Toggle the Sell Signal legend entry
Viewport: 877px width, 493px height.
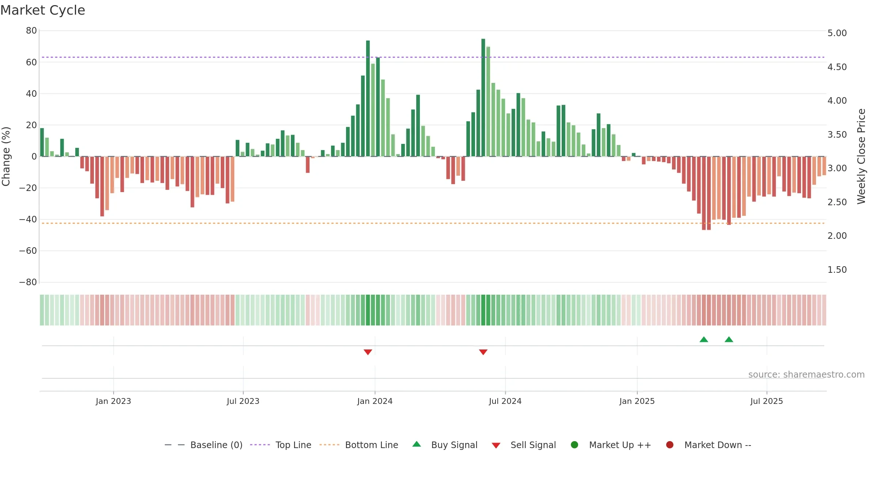524,445
